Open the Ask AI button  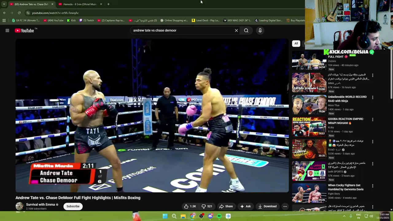[x=245, y=206]
